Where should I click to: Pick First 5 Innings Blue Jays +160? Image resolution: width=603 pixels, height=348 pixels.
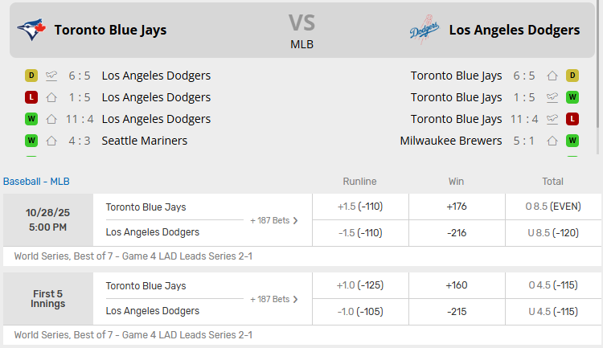pos(456,285)
